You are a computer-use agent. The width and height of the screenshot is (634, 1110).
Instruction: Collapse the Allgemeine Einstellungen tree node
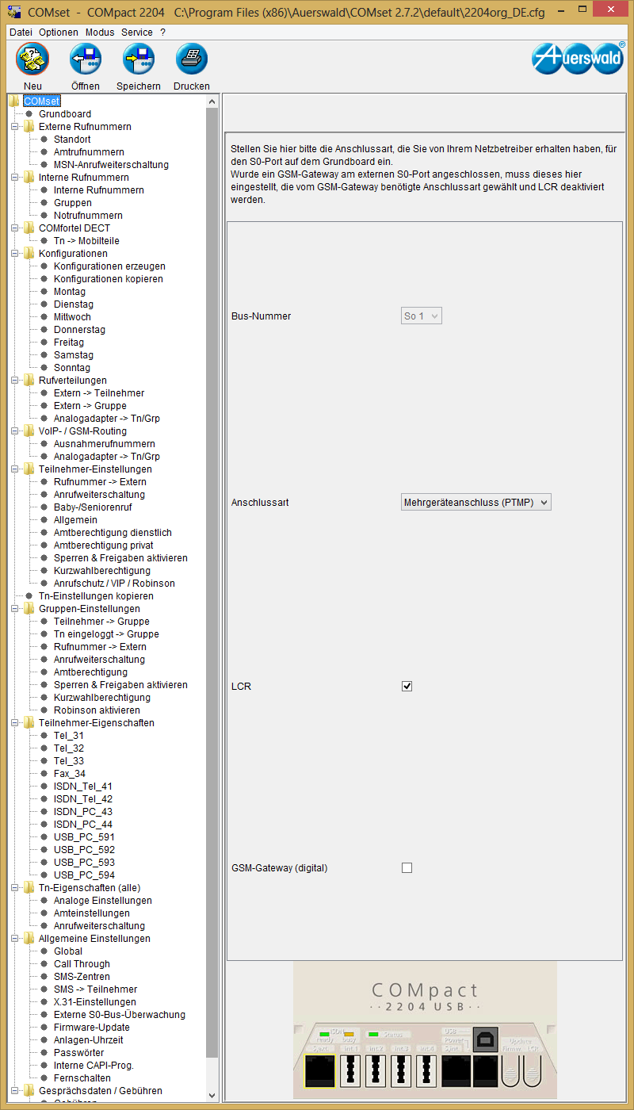[14, 939]
